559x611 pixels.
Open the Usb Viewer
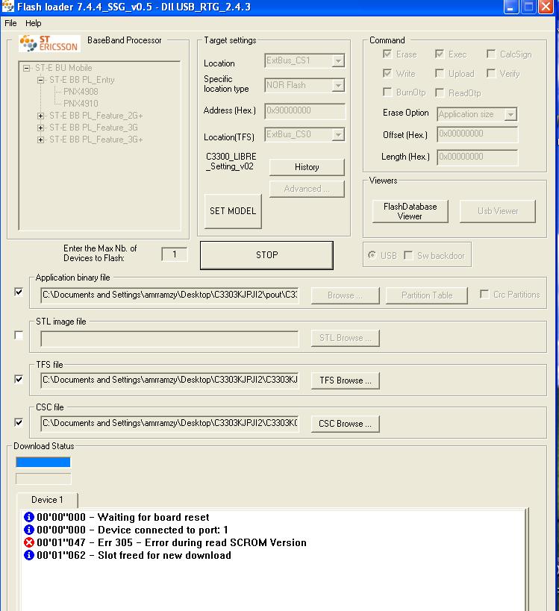coord(498,211)
